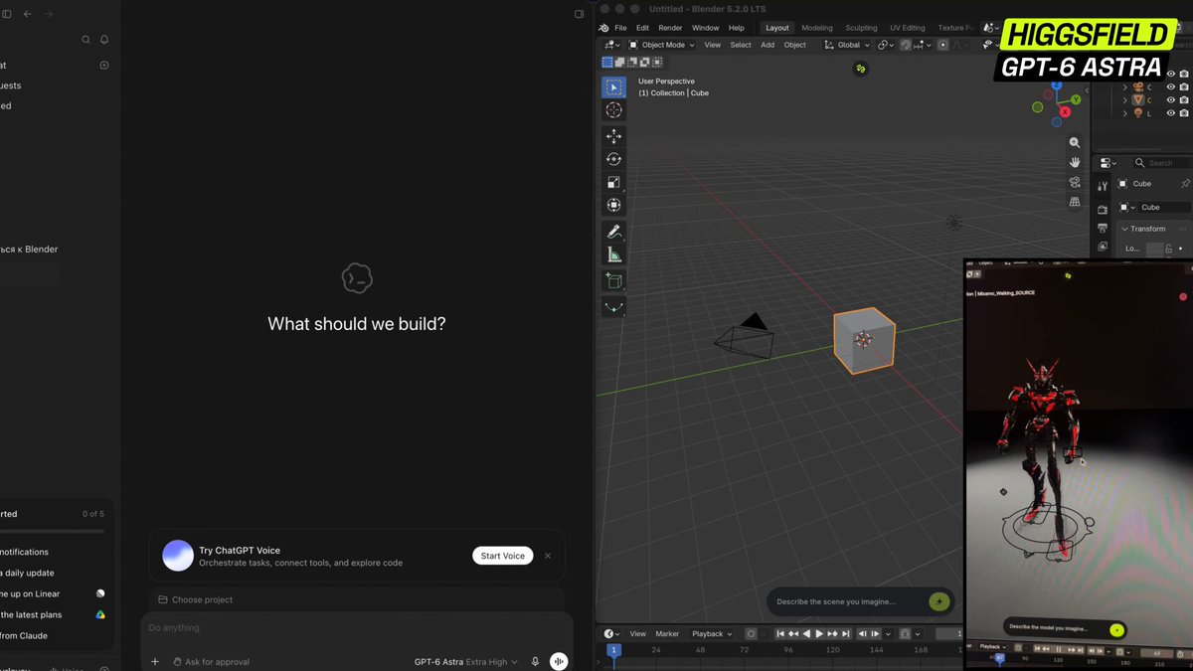Choose the Scale tool in Blender
Viewport: 1193px width, 671px height.
(x=614, y=182)
